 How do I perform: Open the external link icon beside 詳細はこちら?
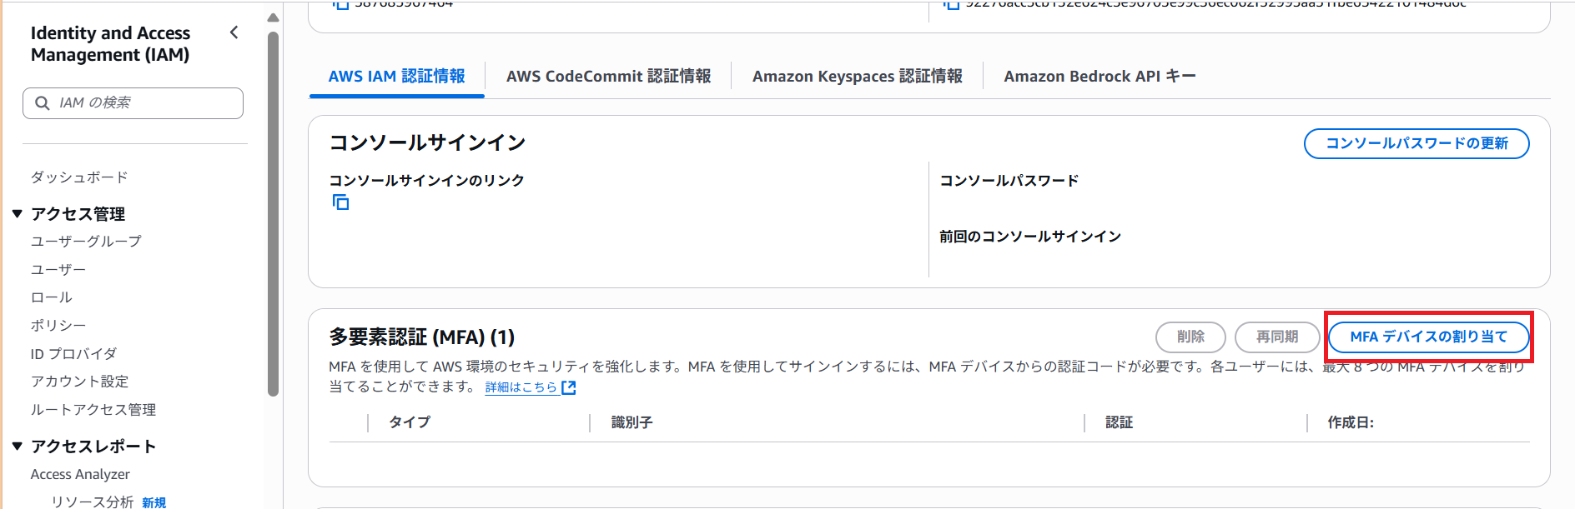pyautogui.click(x=569, y=387)
